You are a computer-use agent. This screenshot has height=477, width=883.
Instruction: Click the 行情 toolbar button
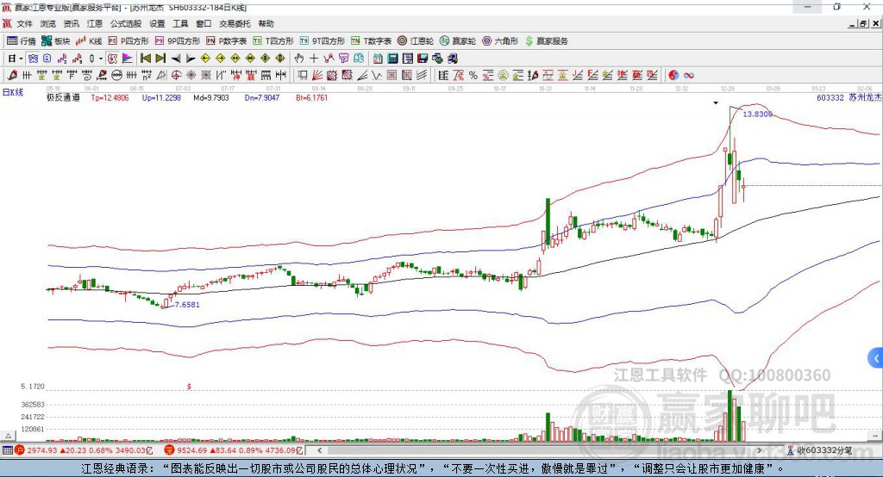point(22,41)
